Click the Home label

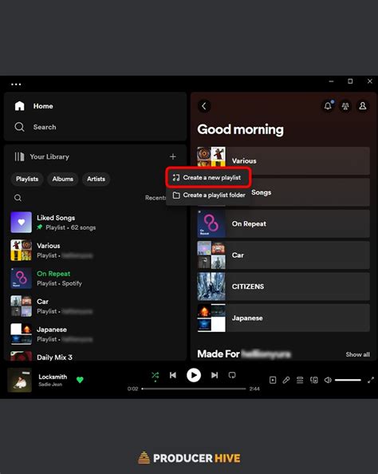(x=43, y=106)
